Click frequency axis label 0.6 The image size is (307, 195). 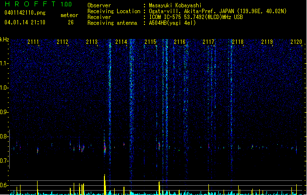pos(4,185)
